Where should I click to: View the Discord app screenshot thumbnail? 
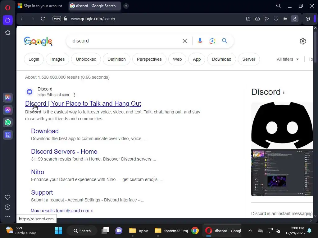pos(282,173)
